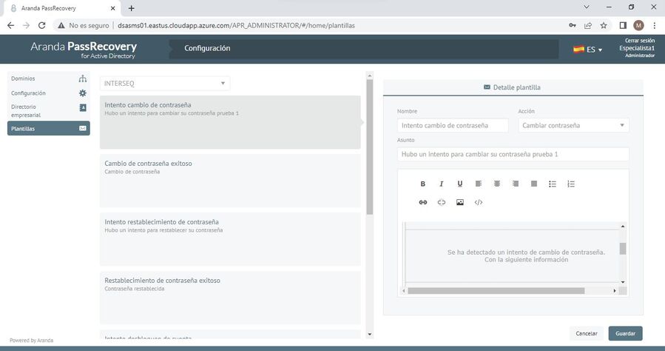Insert hyperlink in template body
This screenshot has width=665, height=351.
point(423,202)
